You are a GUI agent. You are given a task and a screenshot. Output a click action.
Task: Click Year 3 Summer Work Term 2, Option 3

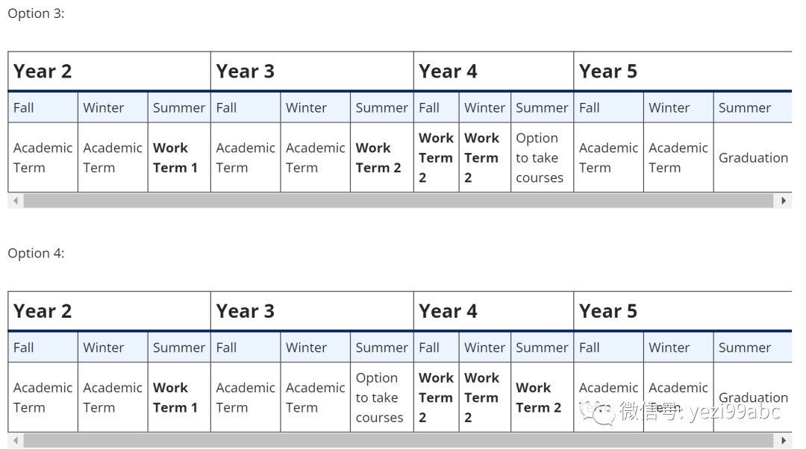coord(382,157)
